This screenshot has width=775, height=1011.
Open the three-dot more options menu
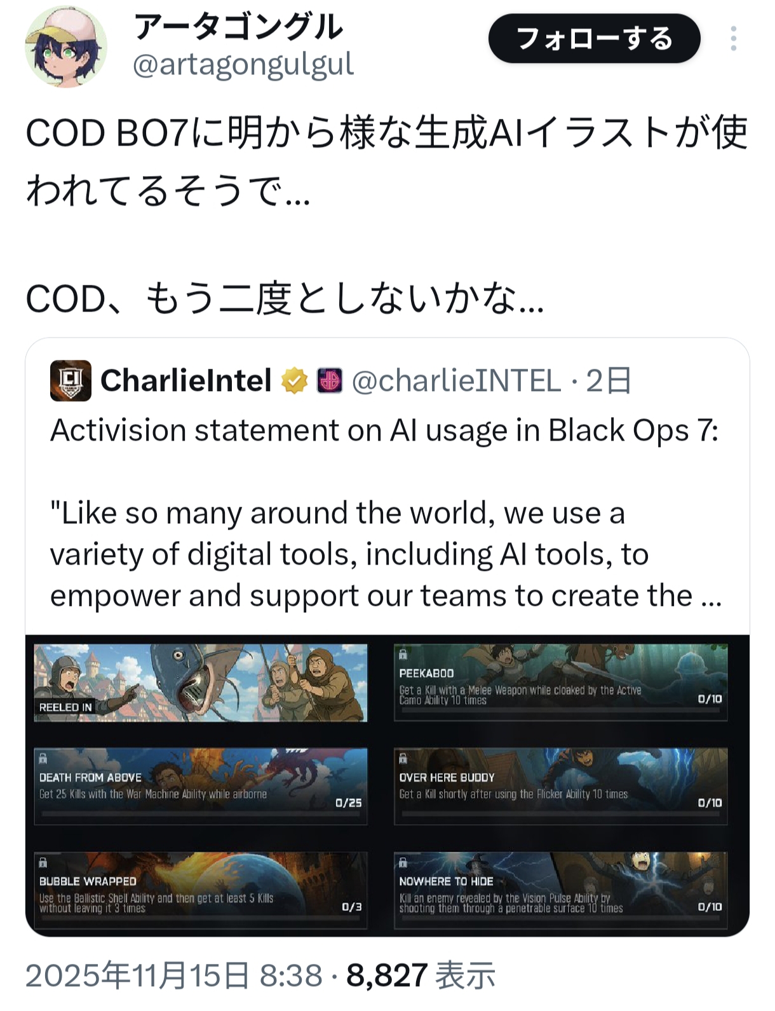tap(733, 39)
